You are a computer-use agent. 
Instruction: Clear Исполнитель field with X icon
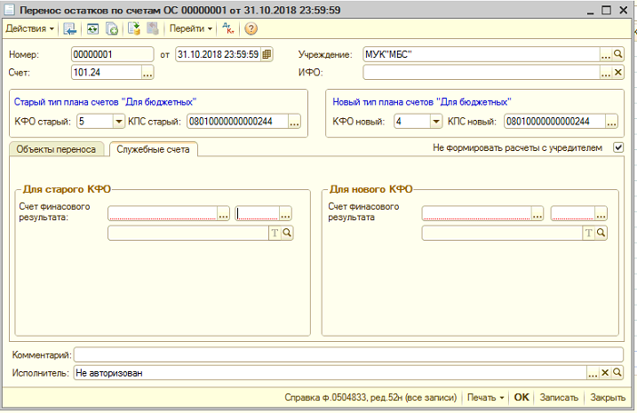tap(605, 373)
